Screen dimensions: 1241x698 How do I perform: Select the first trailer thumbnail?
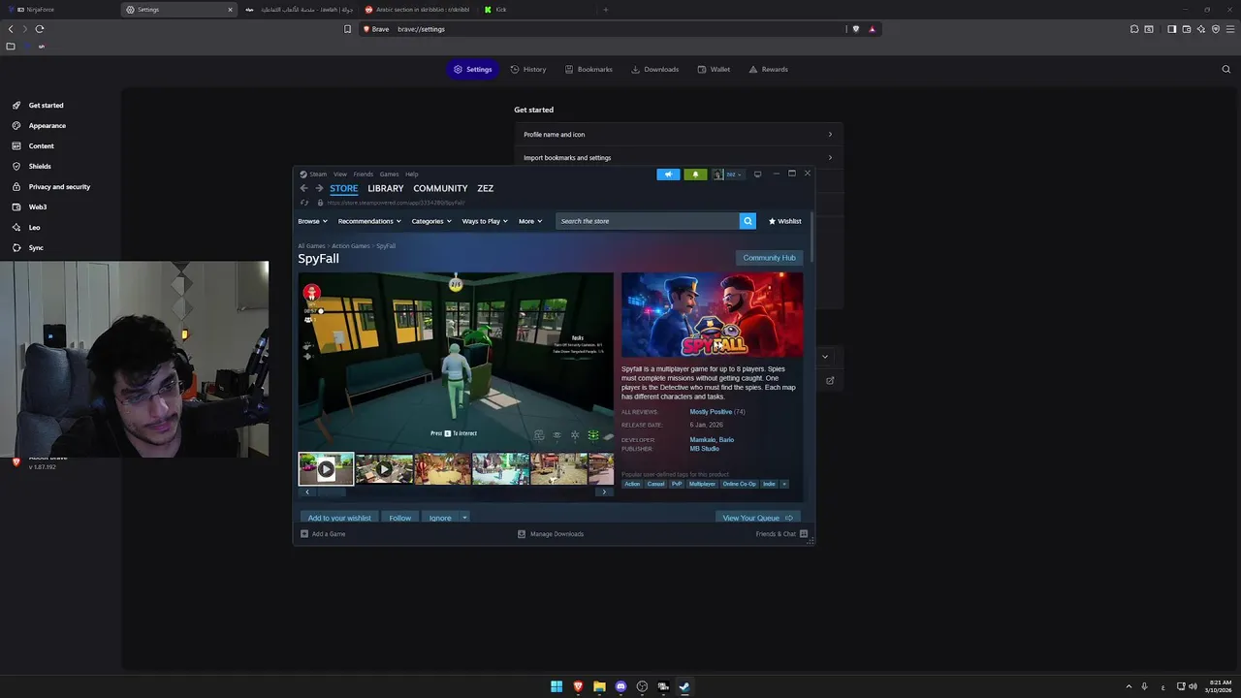click(326, 469)
